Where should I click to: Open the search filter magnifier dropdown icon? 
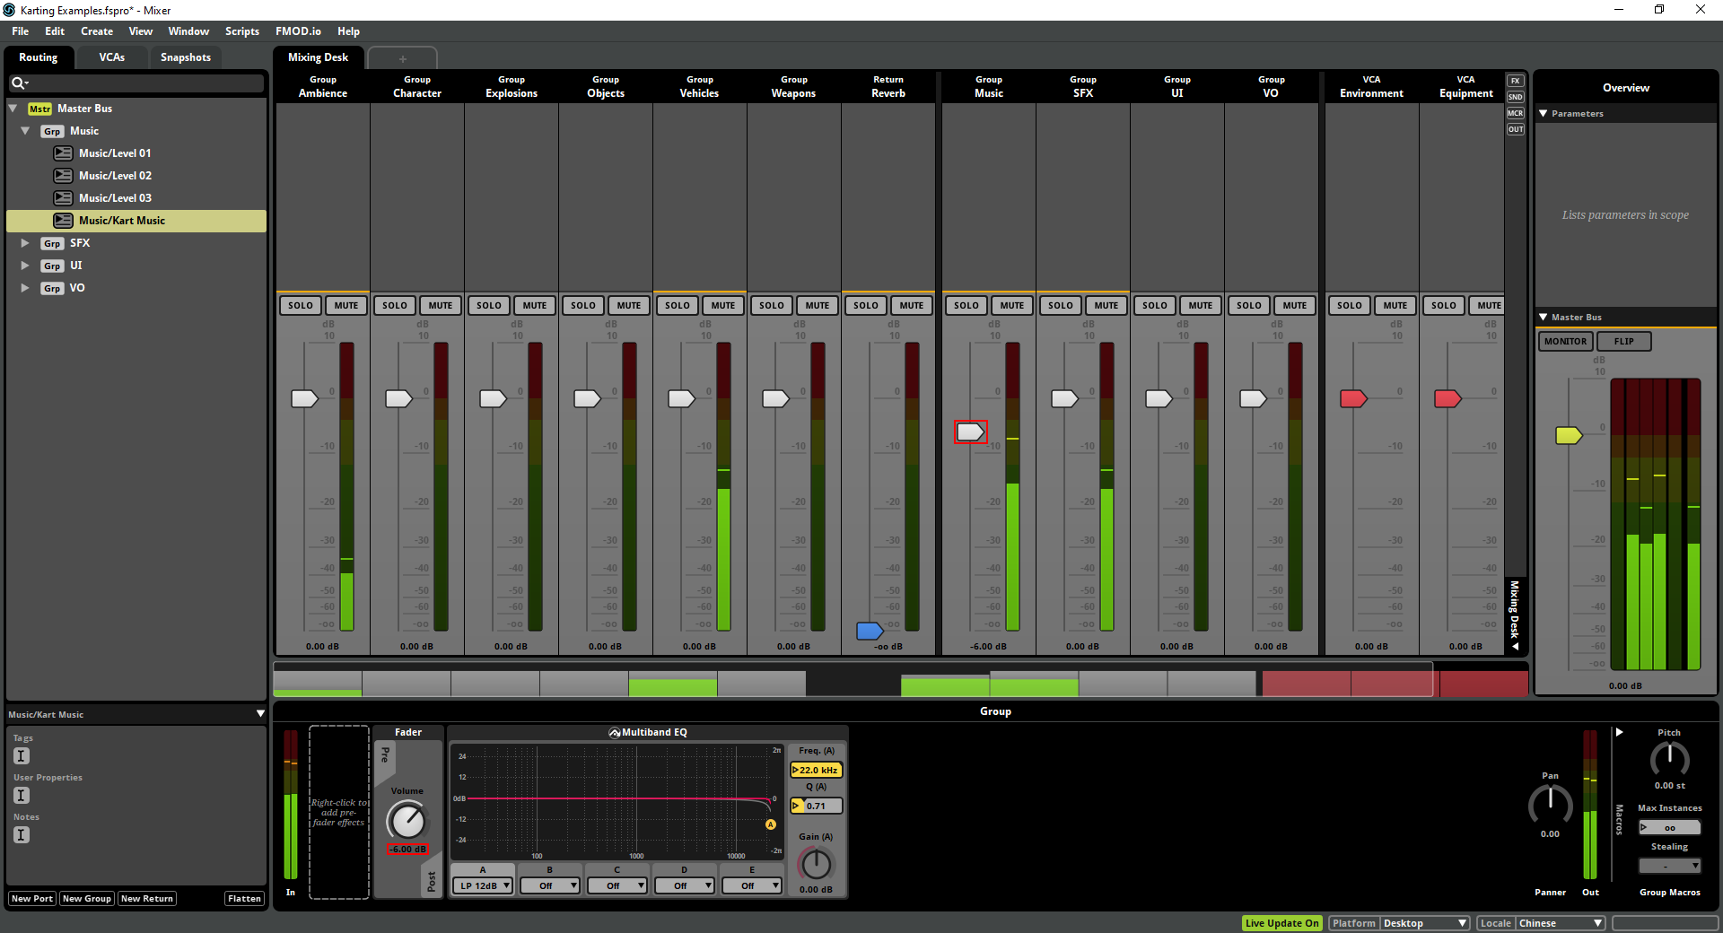click(x=20, y=83)
